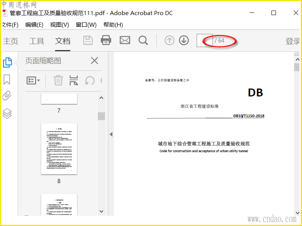This screenshot has width=302, height=226.
Task: Open the 视图(V) menu
Action: tap(60, 25)
